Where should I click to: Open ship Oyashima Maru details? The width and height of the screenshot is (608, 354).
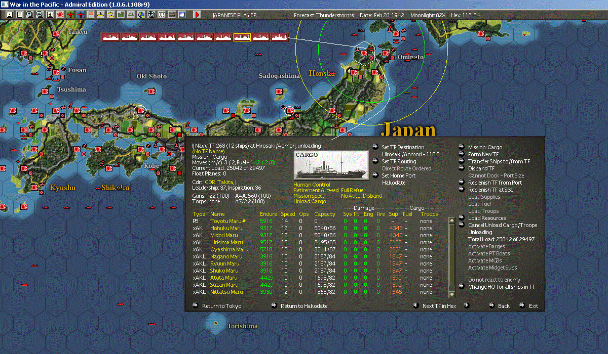[230, 249]
